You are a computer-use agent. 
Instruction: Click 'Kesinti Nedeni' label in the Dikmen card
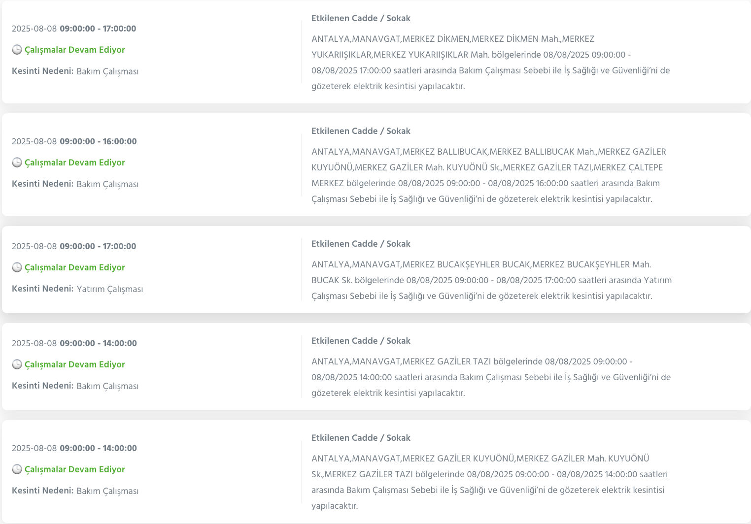pyautogui.click(x=42, y=71)
